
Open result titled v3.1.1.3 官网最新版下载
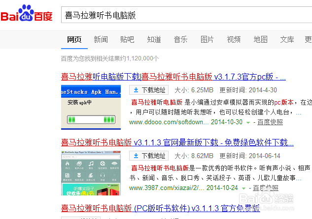(177, 142)
